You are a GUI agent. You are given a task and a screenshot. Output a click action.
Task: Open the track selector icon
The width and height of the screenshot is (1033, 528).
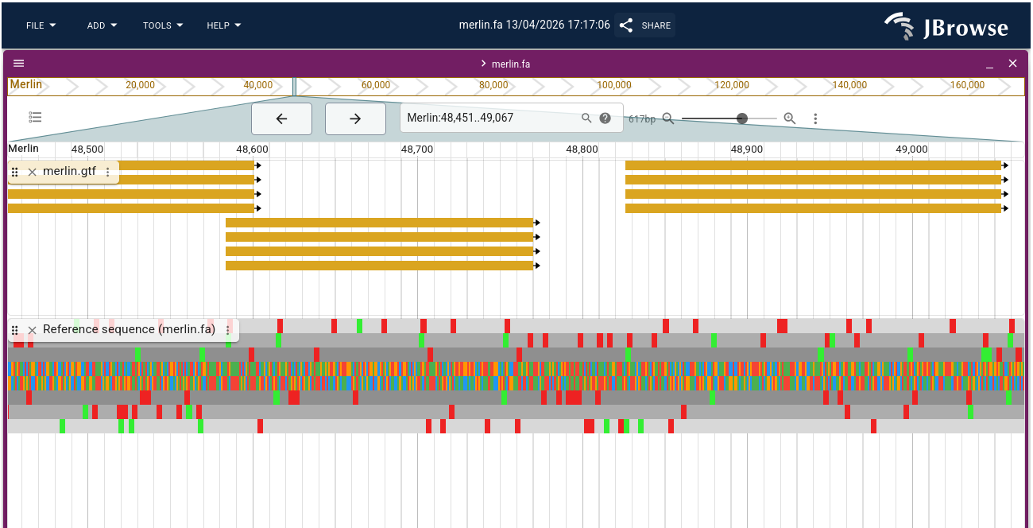click(35, 116)
